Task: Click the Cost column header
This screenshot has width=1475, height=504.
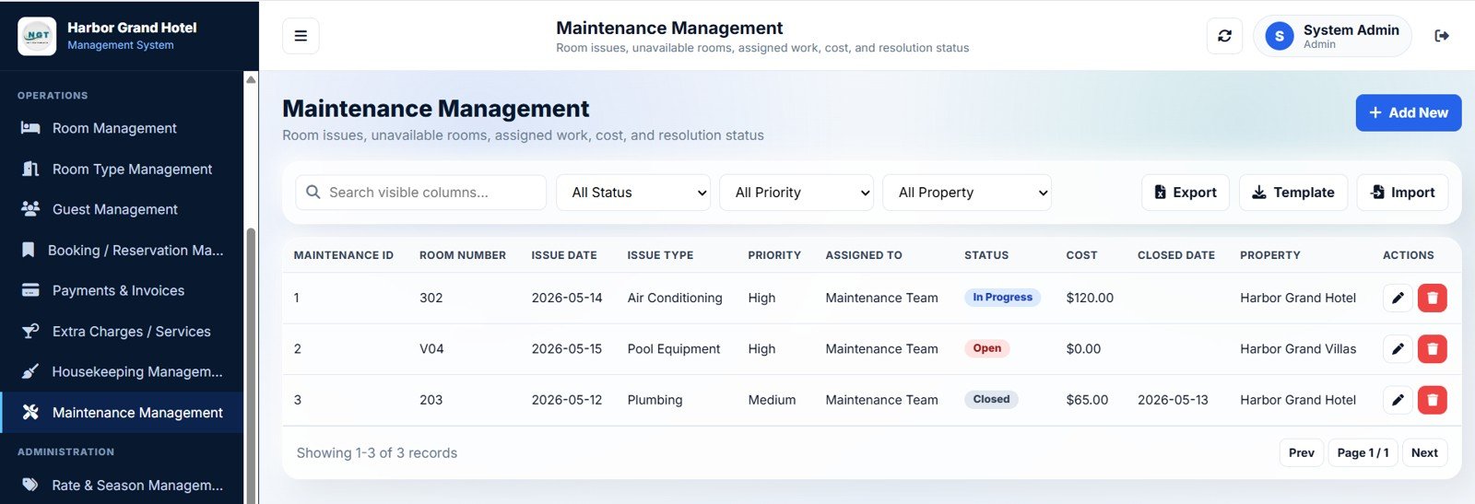Action: point(1081,255)
